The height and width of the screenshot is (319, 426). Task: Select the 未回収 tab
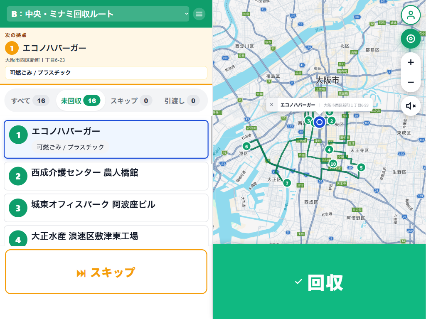80,101
